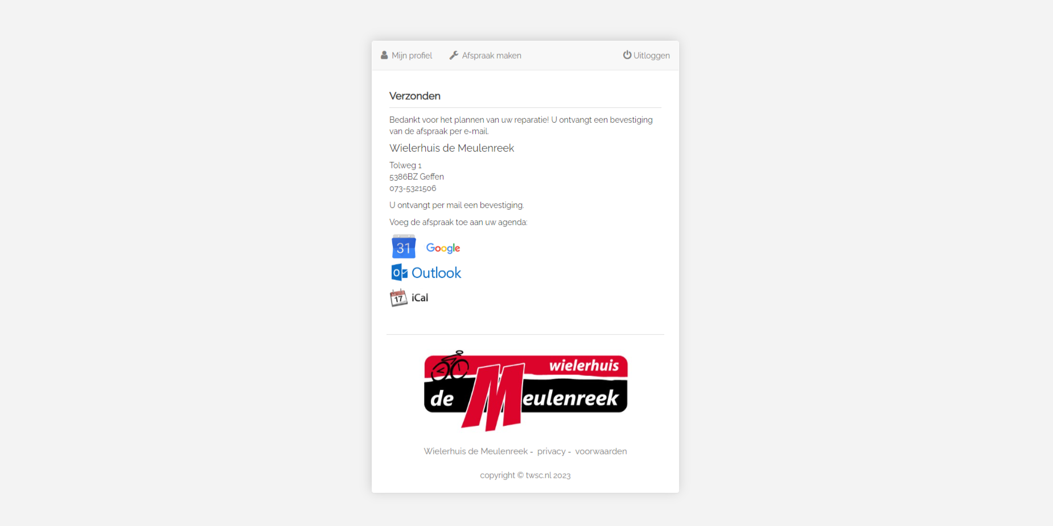The width and height of the screenshot is (1053, 526).
Task: Open the voorwaarden link in footer
Action: pyautogui.click(x=601, y=451)
